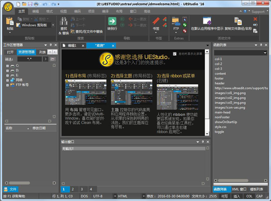Click Show in default application icon
This screenshot has width=271, height=201.
tap(207, 21)
